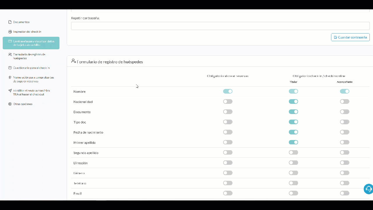Click the hash icon for Numeración para comprobantes
This screenshot has width=373, height=210.
(x=10, y=78)
